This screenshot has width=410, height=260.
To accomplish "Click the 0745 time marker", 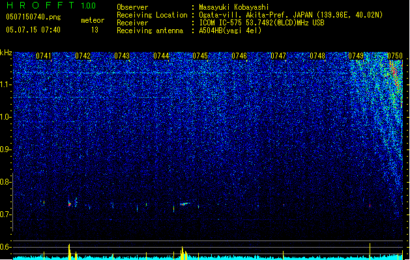I will tap(200, 56).
